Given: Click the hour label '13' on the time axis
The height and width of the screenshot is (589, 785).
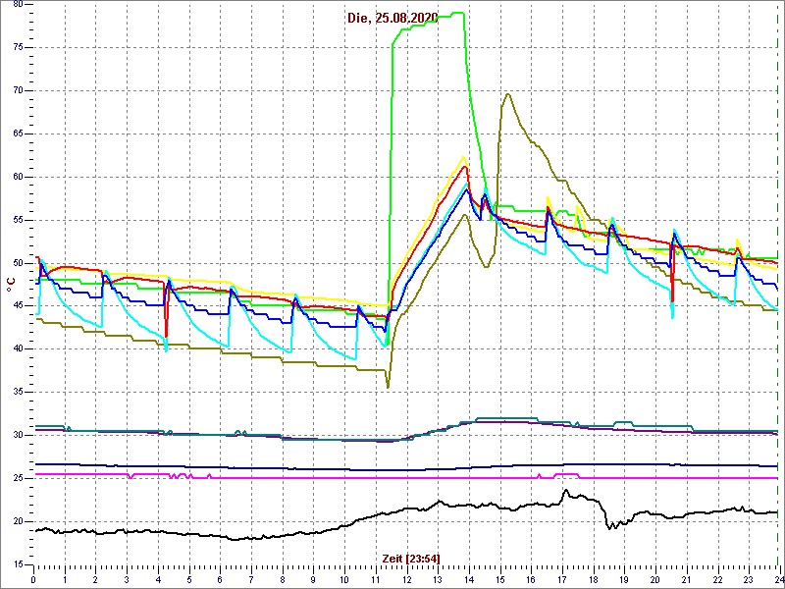Looking at the screenshot, I should click(437, 577).
